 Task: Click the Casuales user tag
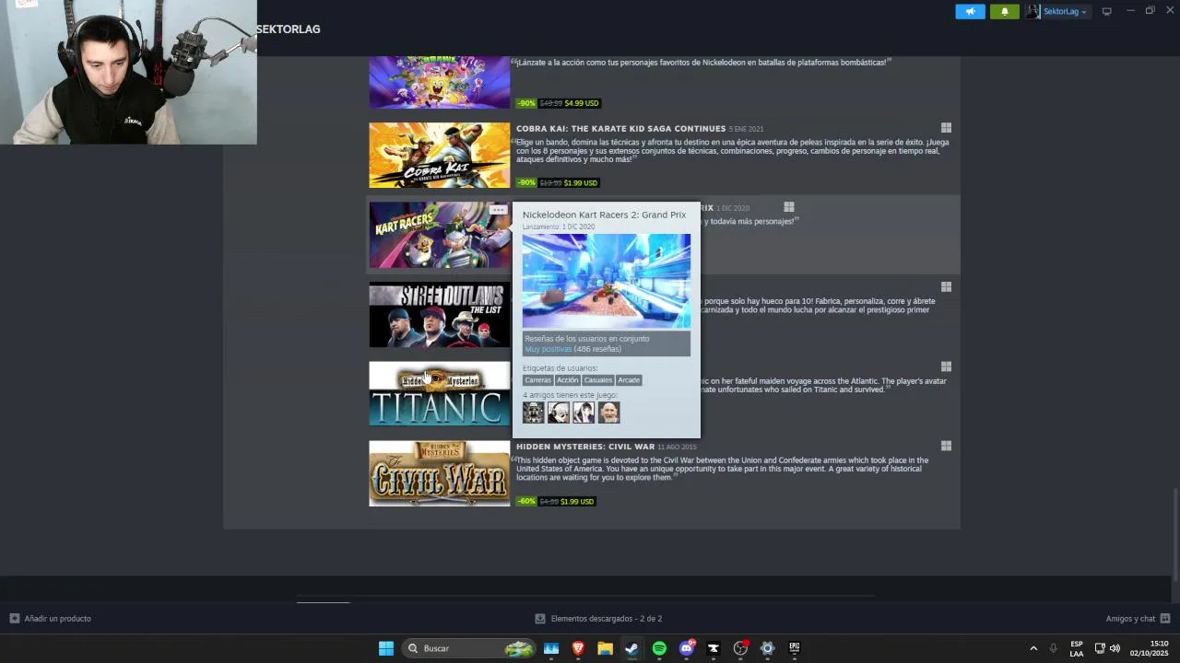click(x=598, y=380)
